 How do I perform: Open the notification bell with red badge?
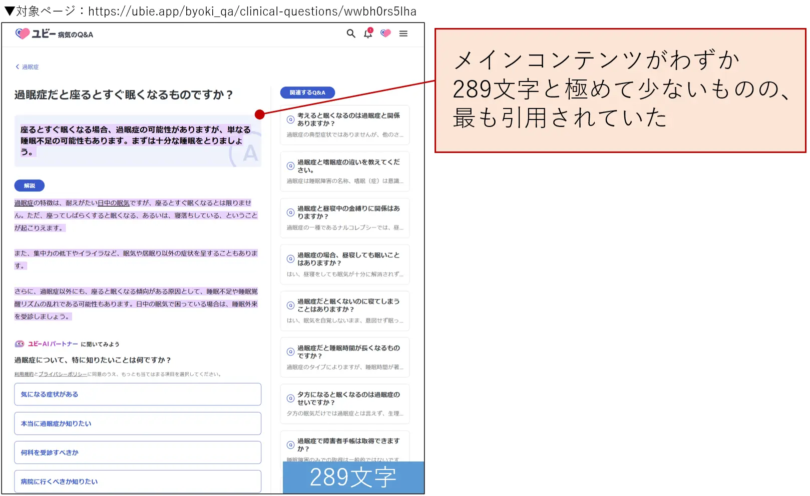pos(367,34)
